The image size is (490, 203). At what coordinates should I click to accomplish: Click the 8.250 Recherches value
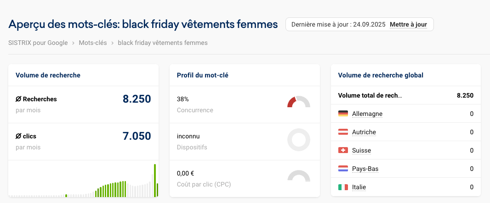[x=137, y=99]
